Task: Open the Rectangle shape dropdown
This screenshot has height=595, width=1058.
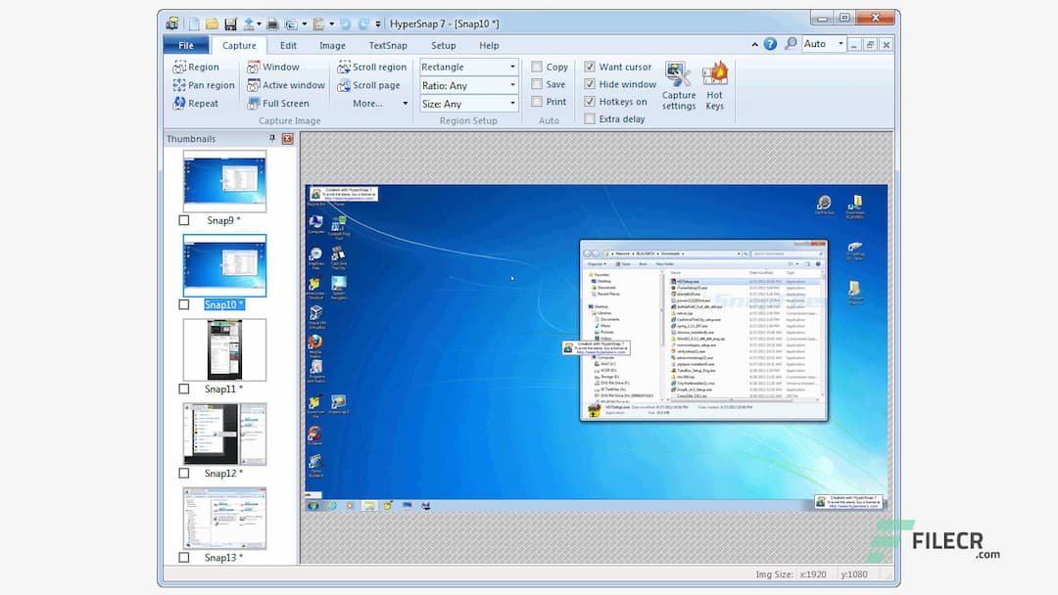Action: (511, 67)
